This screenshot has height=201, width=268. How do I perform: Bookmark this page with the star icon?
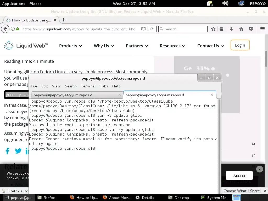[213, 29]
